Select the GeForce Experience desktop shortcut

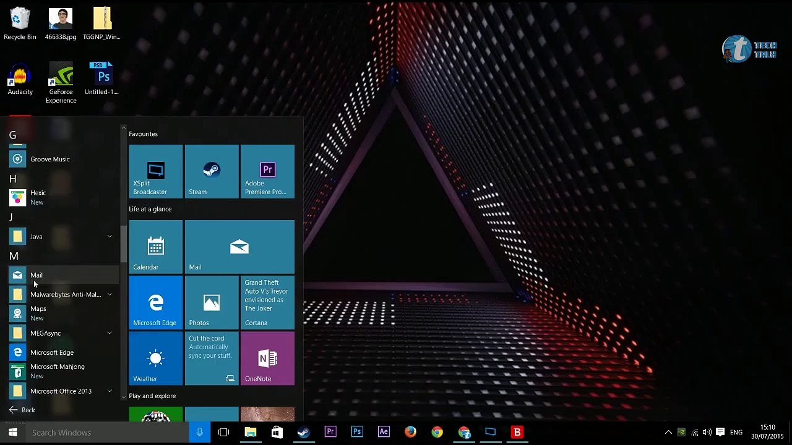[61, 82]
